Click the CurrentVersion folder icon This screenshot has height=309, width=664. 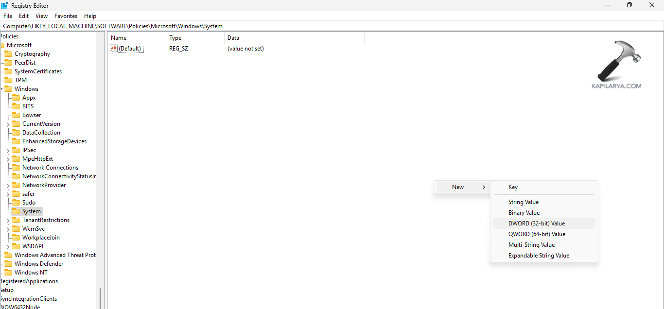[16, 124]
